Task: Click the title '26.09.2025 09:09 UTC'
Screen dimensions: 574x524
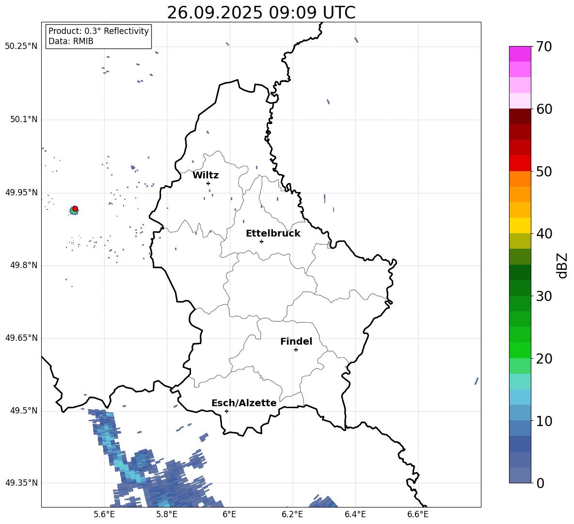Action: click(261, 13)
